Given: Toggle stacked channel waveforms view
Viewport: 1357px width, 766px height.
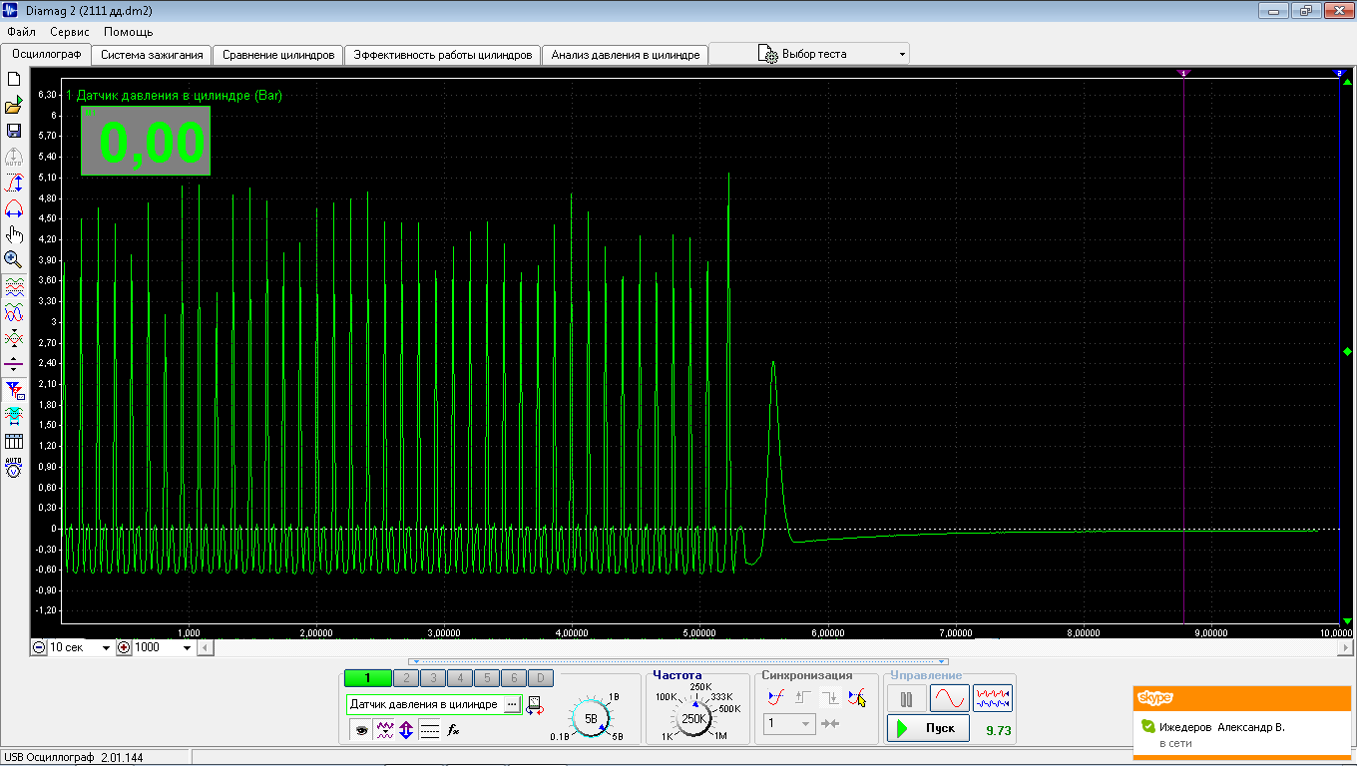Looking at the screenshot, I should (14, 287).
